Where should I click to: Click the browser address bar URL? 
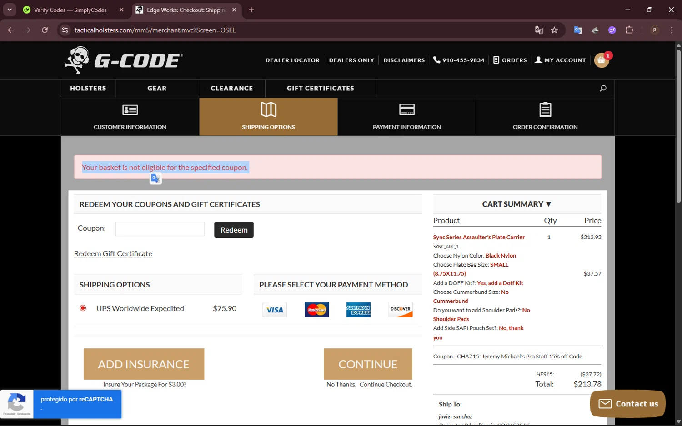pyautogui.click(x=155, y=30)
